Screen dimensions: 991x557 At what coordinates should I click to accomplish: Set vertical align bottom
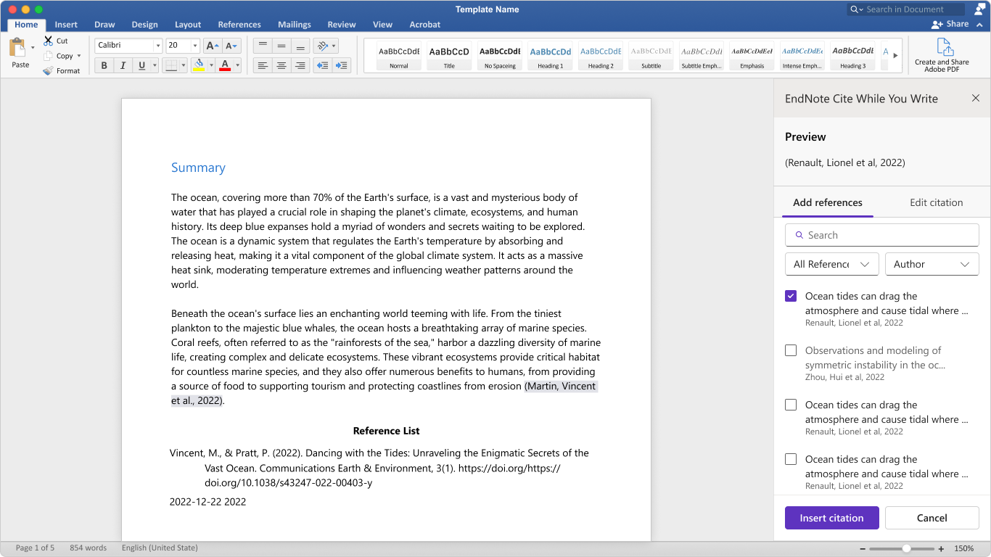pos(300,45)
